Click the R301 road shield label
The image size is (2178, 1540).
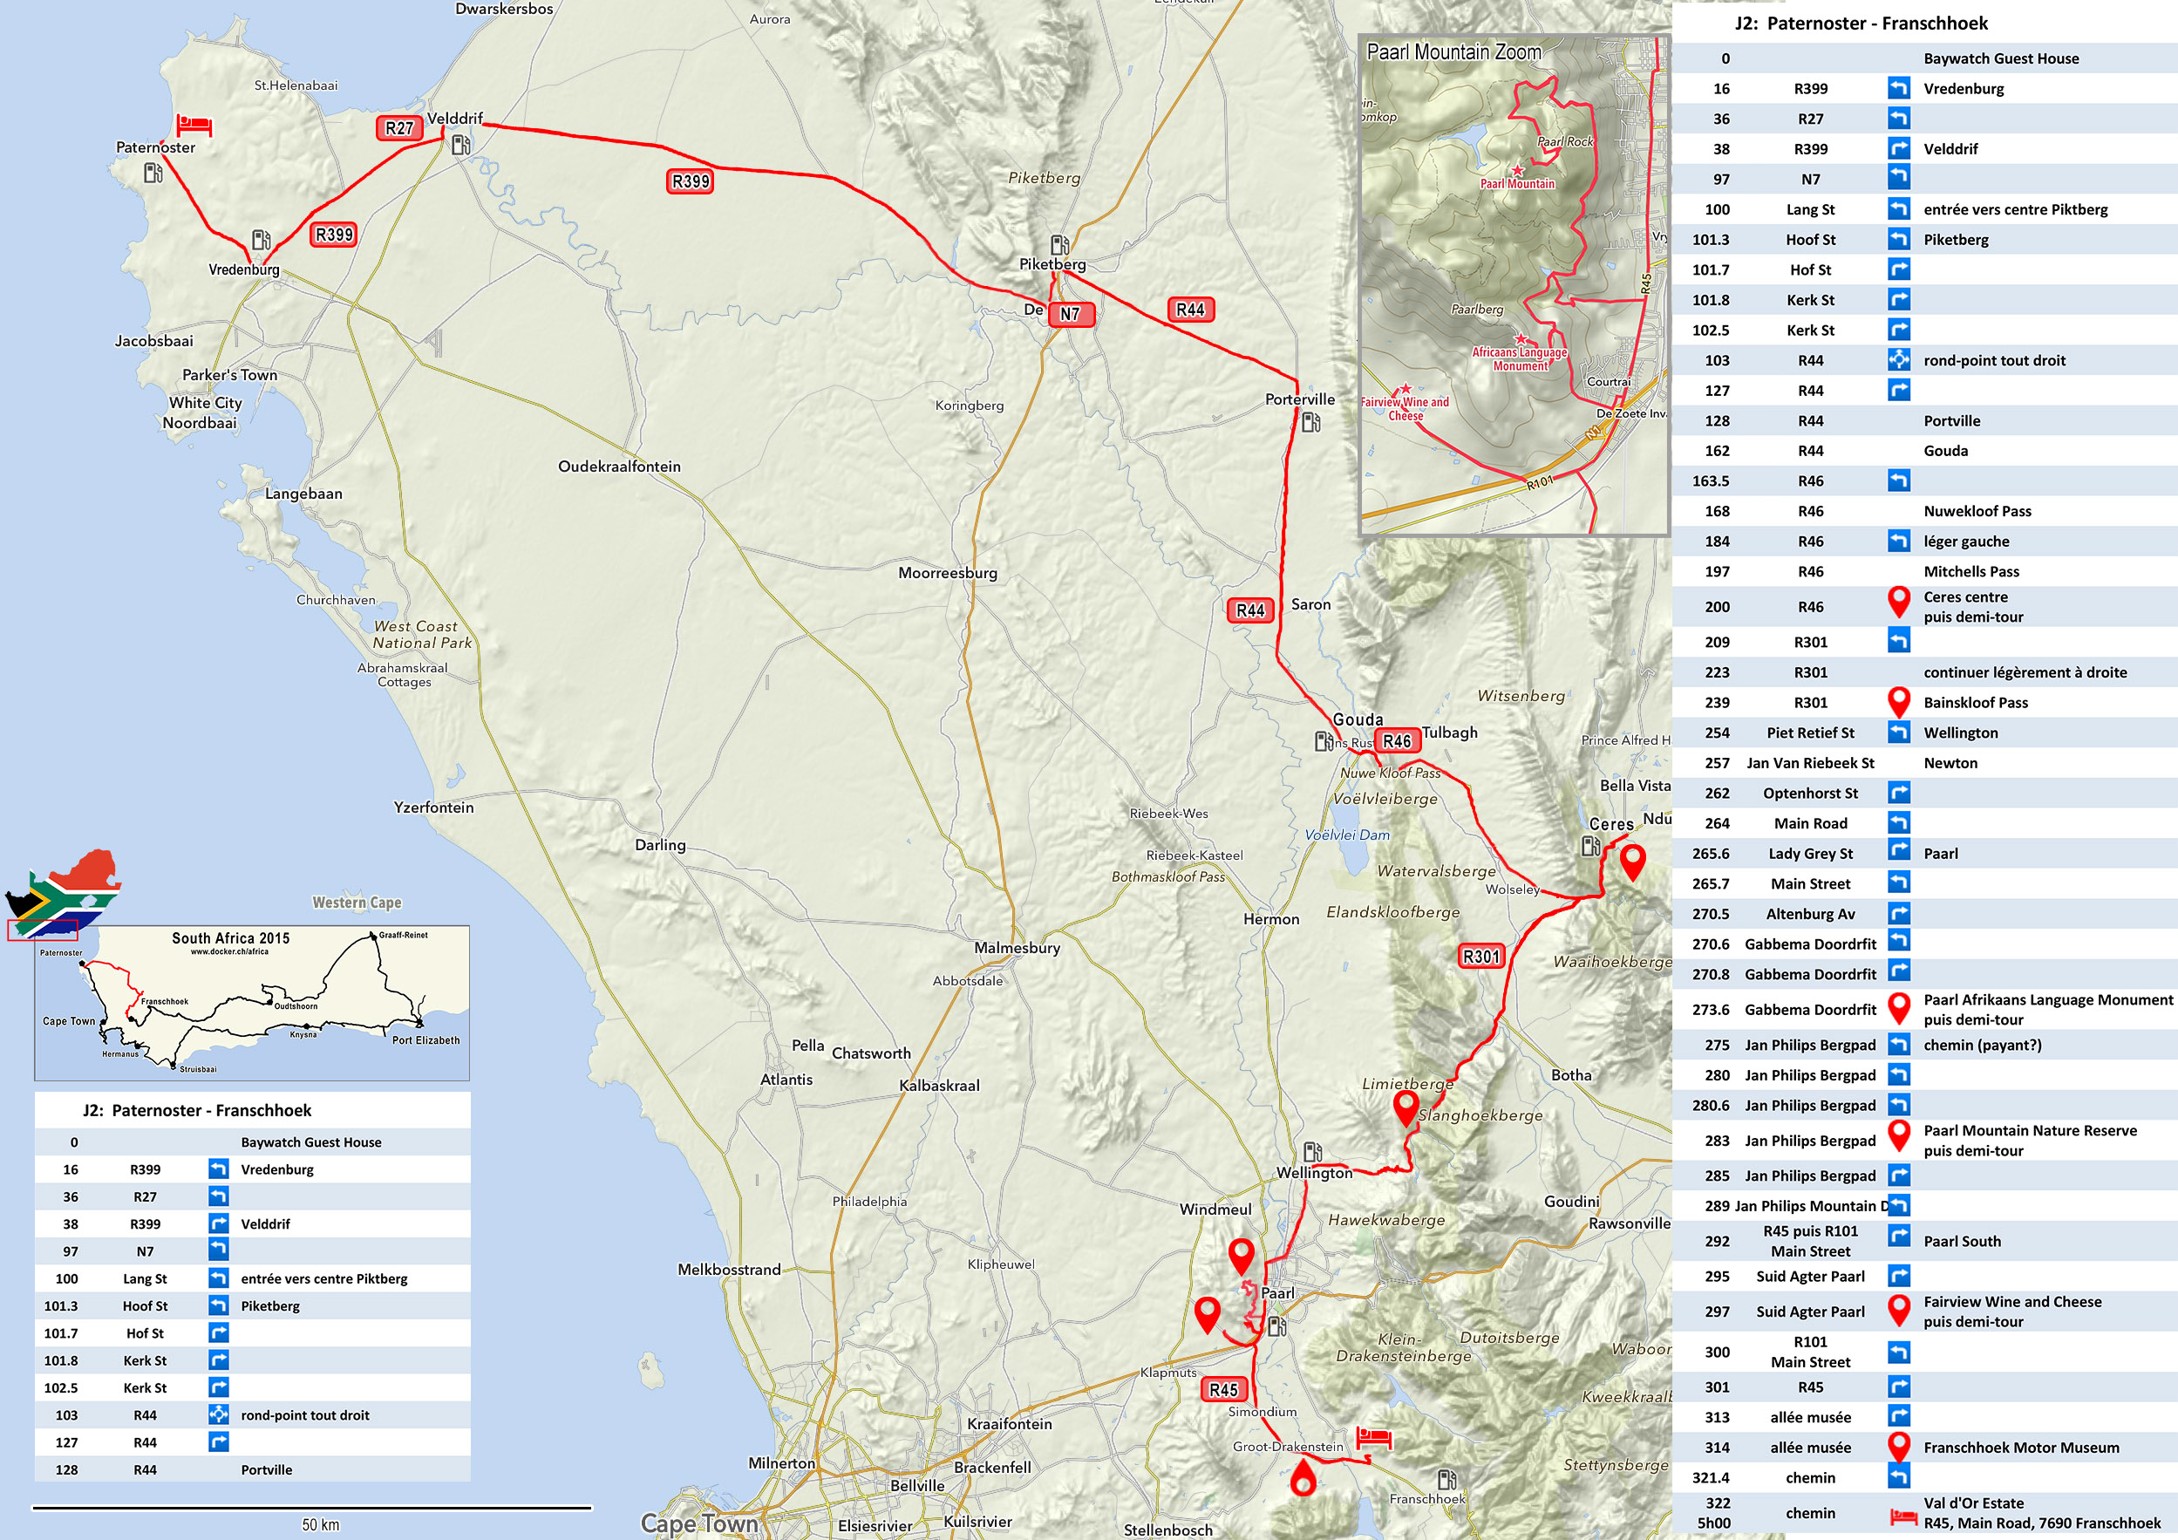(x=1480, y=957)
